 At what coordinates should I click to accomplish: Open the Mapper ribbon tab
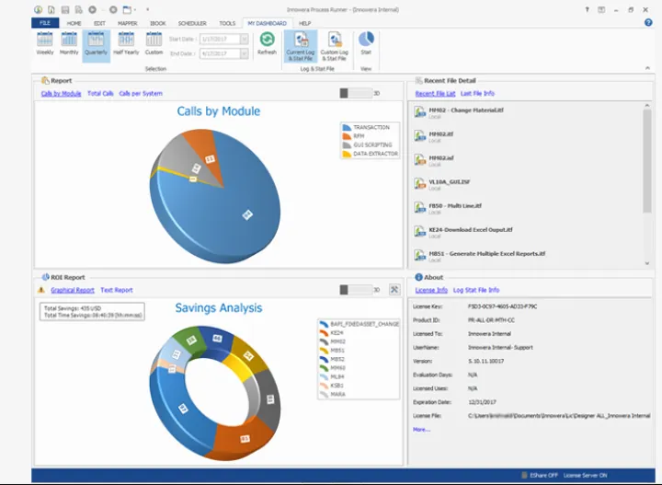[128, 23]
